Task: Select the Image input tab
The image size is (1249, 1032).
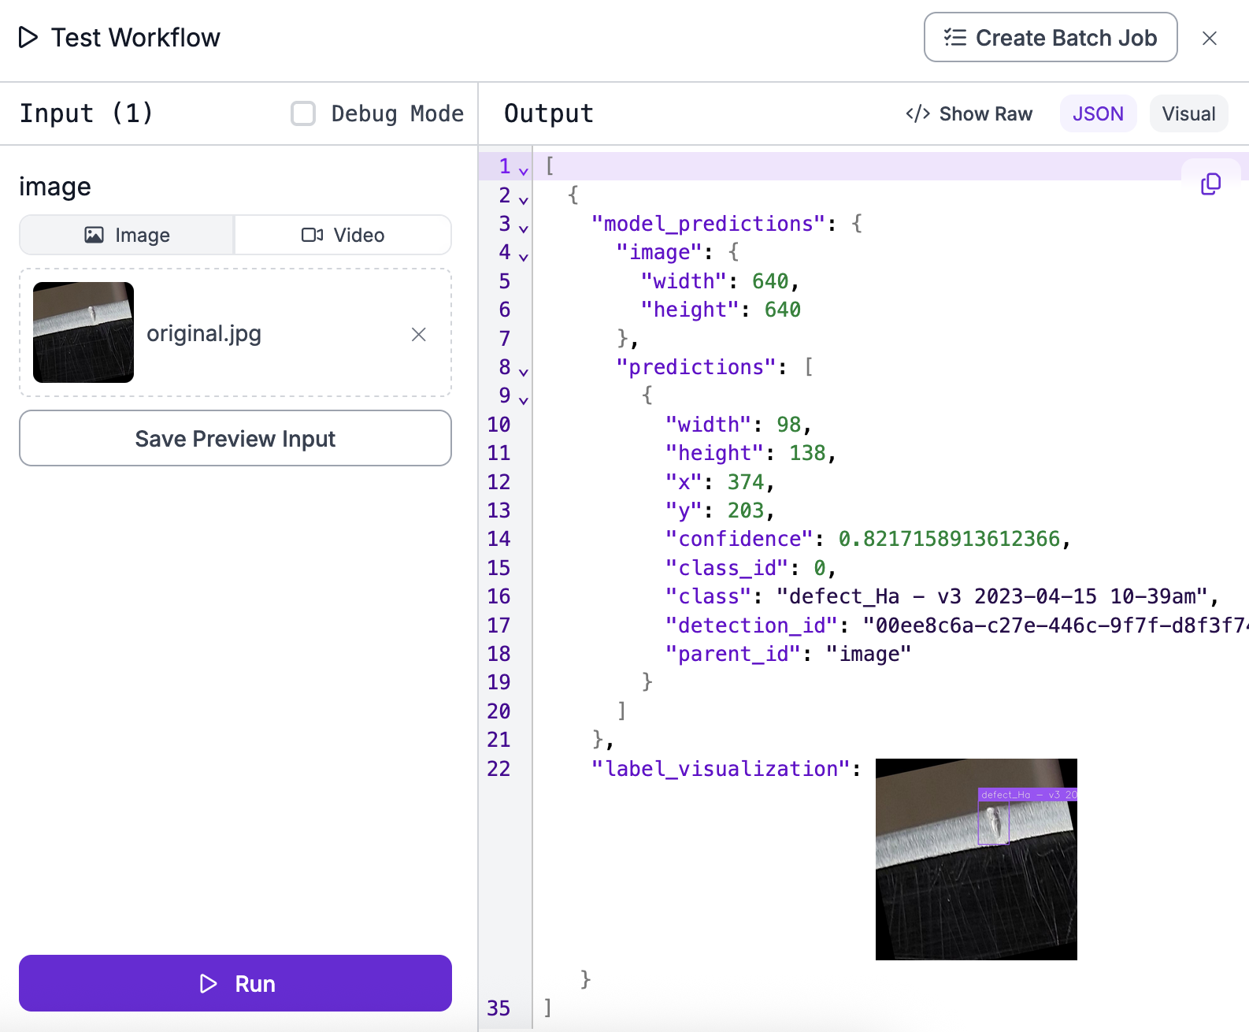Action: pyautogui.click(x=128, y=236)
